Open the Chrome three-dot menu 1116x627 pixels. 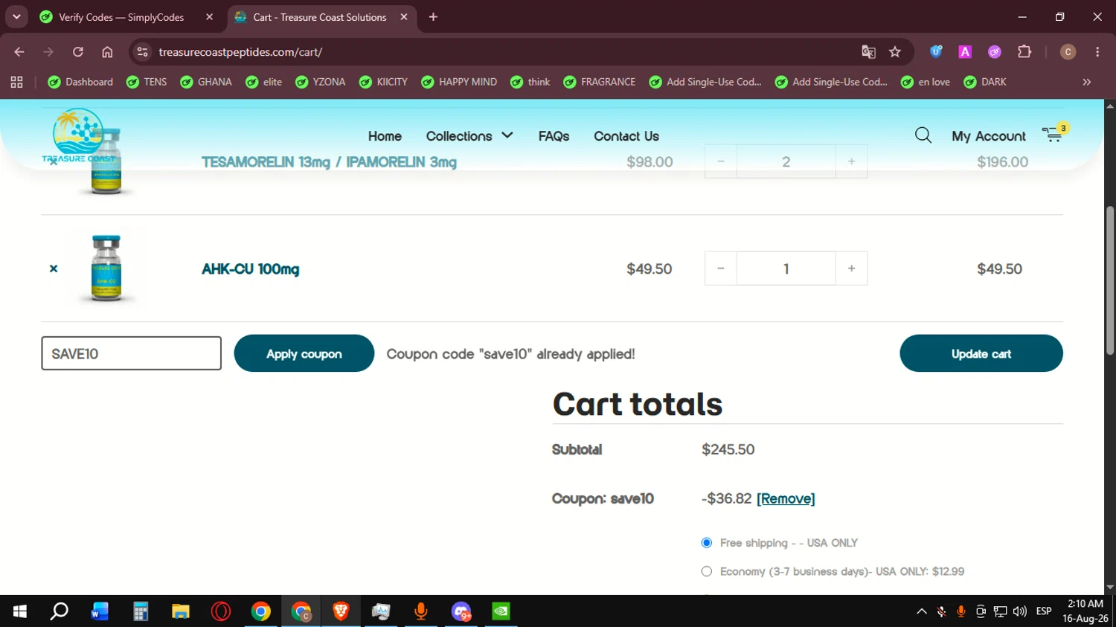(x=1097, y=52)
